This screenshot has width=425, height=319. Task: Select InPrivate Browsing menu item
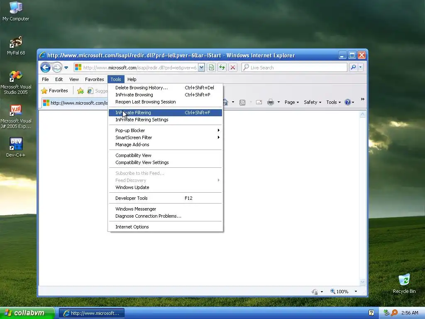pos(165,95)
